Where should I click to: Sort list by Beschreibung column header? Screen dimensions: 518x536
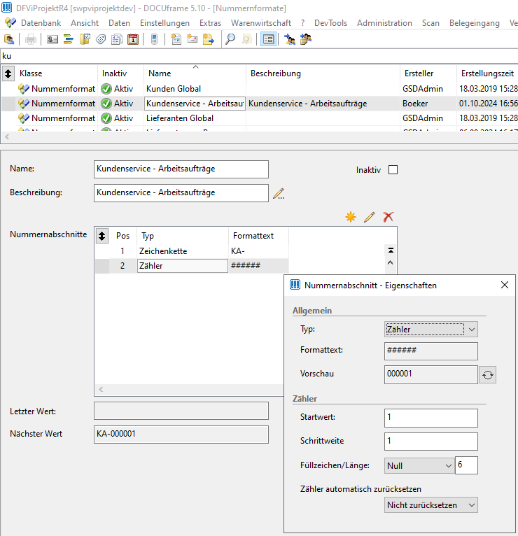(x=323, y=73)
